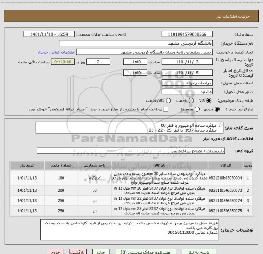
Task: Click the توضیحات خریدار text area
Action: coord(130,230)
